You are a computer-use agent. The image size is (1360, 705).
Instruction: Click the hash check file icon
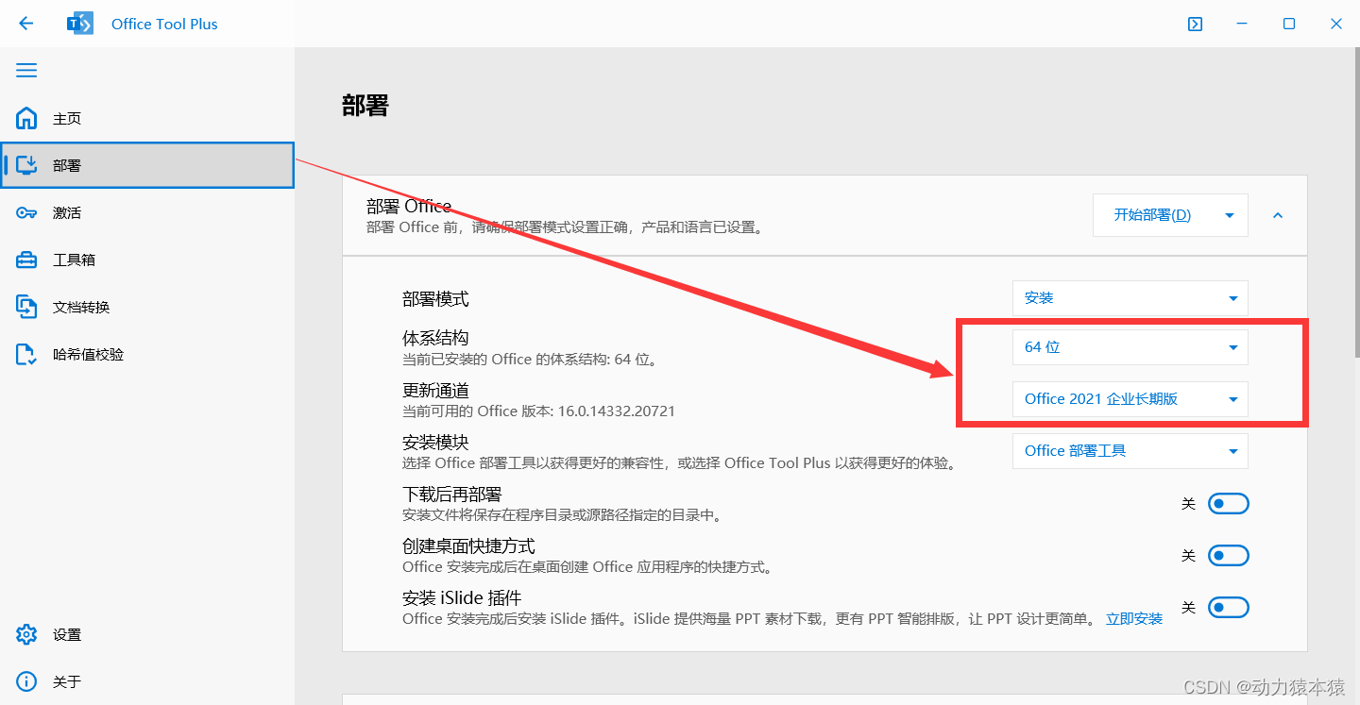[26, 354]
